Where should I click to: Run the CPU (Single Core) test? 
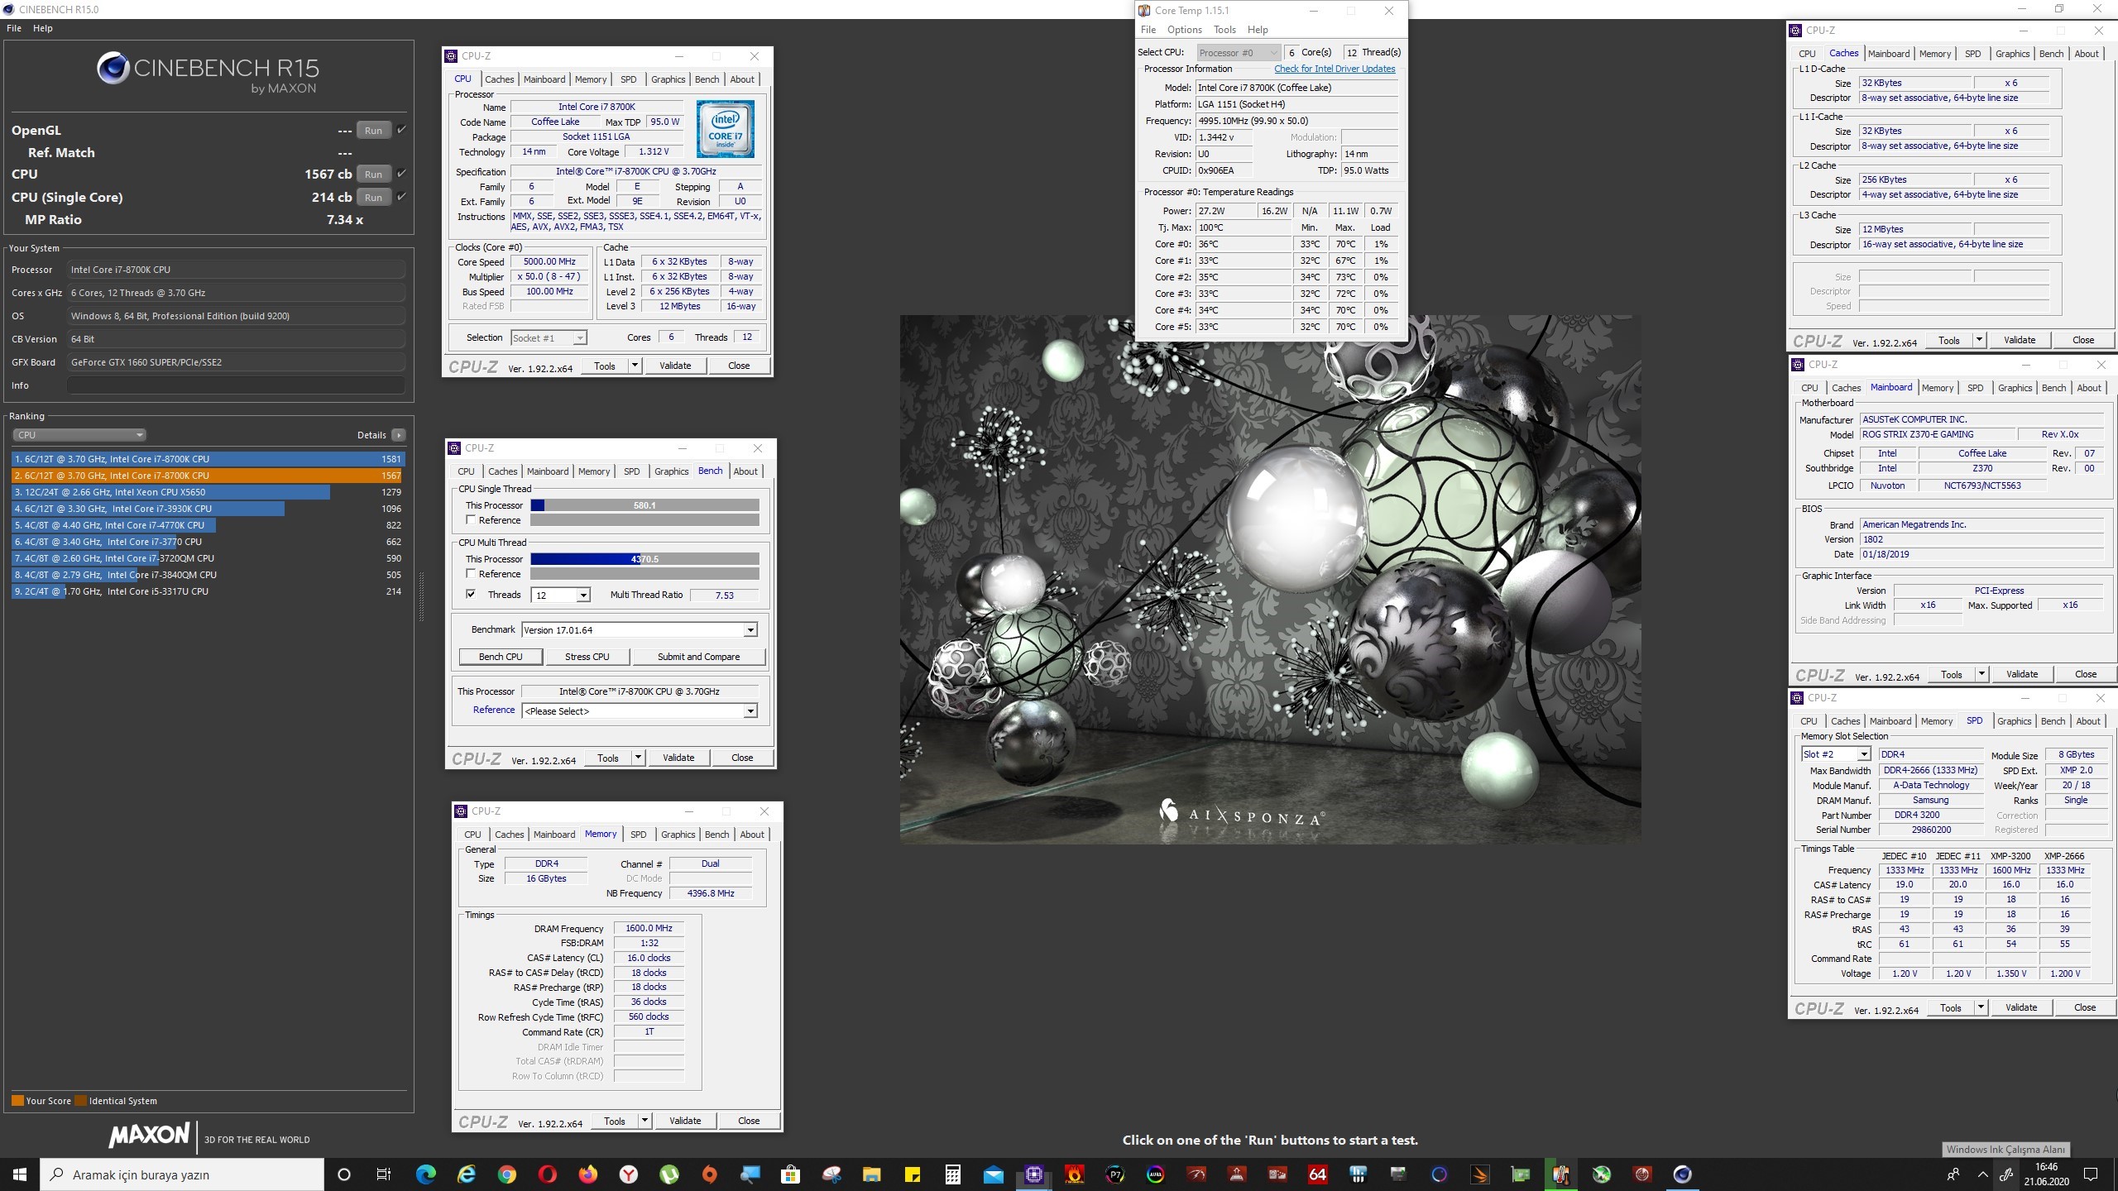coord(373,198)
